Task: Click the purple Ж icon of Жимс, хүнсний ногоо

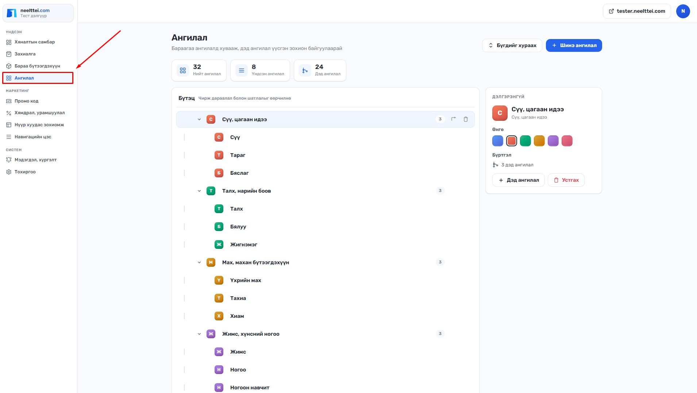Action: pos(211,334)
